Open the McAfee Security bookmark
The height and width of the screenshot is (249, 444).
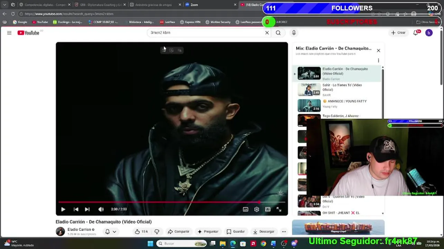tap(218, 22)
